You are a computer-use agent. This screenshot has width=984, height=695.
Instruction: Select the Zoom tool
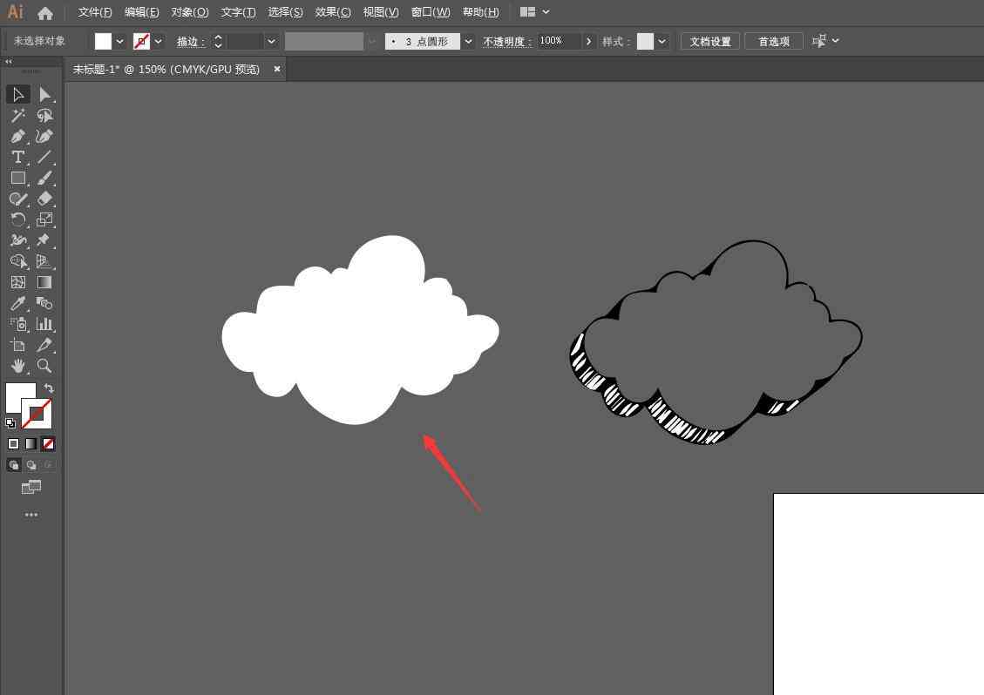(44, 366)
